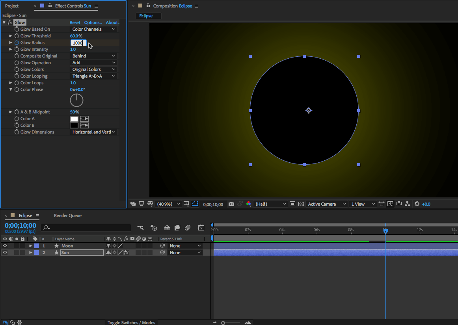Click the Color A white swatch
458x325 pixels.
[x=74, y=119]
